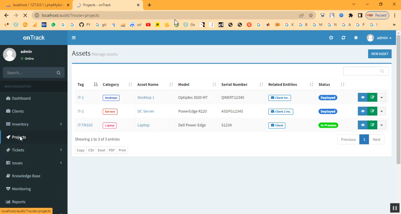Expand the Inventory sidebar submenu
The height and width of the screenshot is (214, 401).
click(34, 124)
